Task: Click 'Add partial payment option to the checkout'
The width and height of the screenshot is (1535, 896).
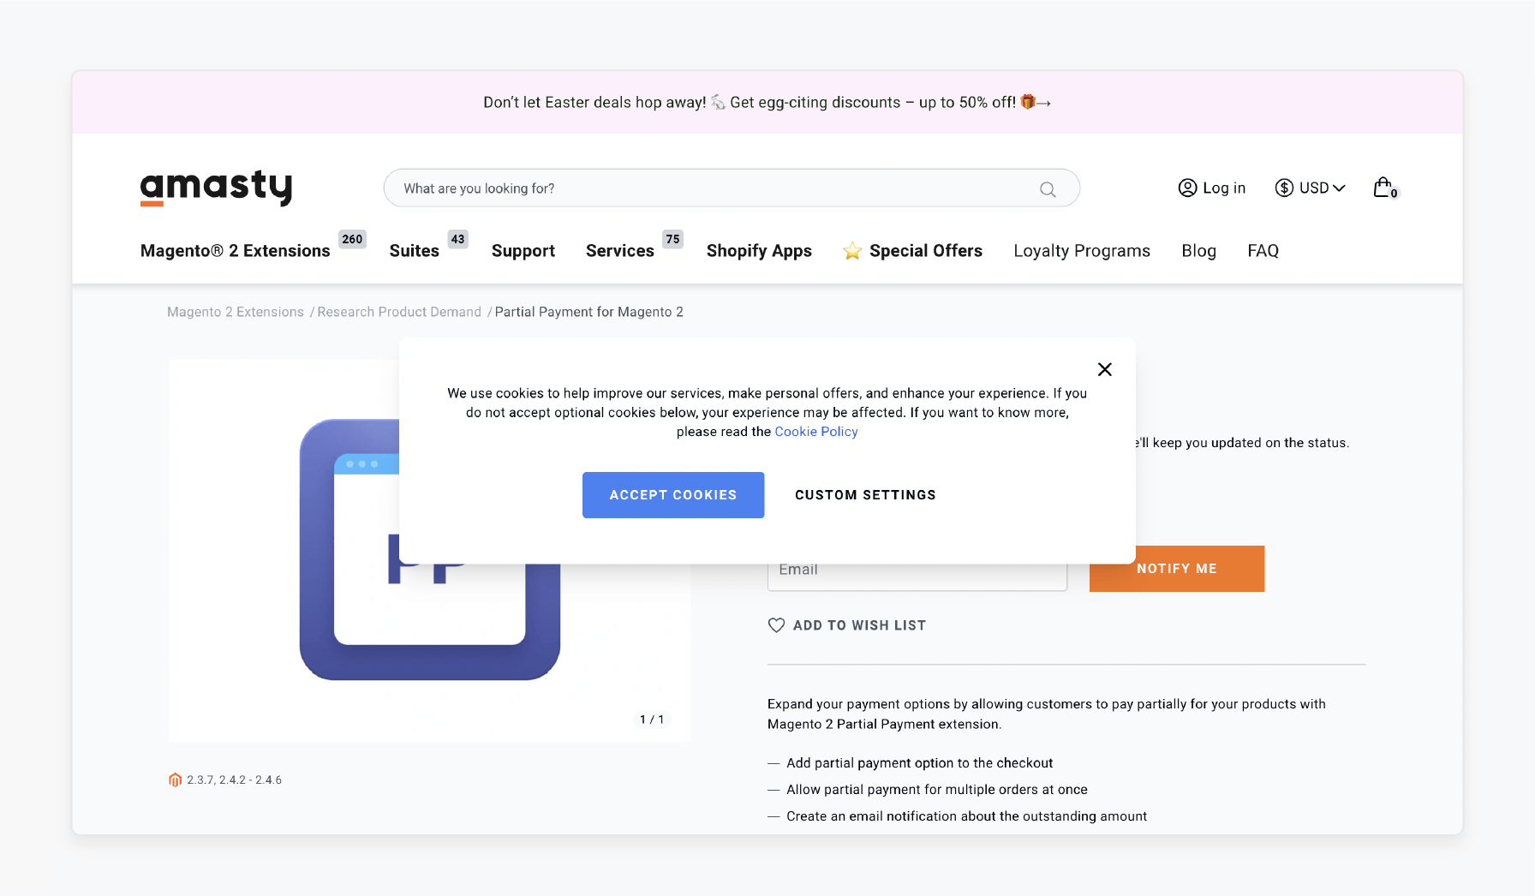Action: (x=920, y=763)
